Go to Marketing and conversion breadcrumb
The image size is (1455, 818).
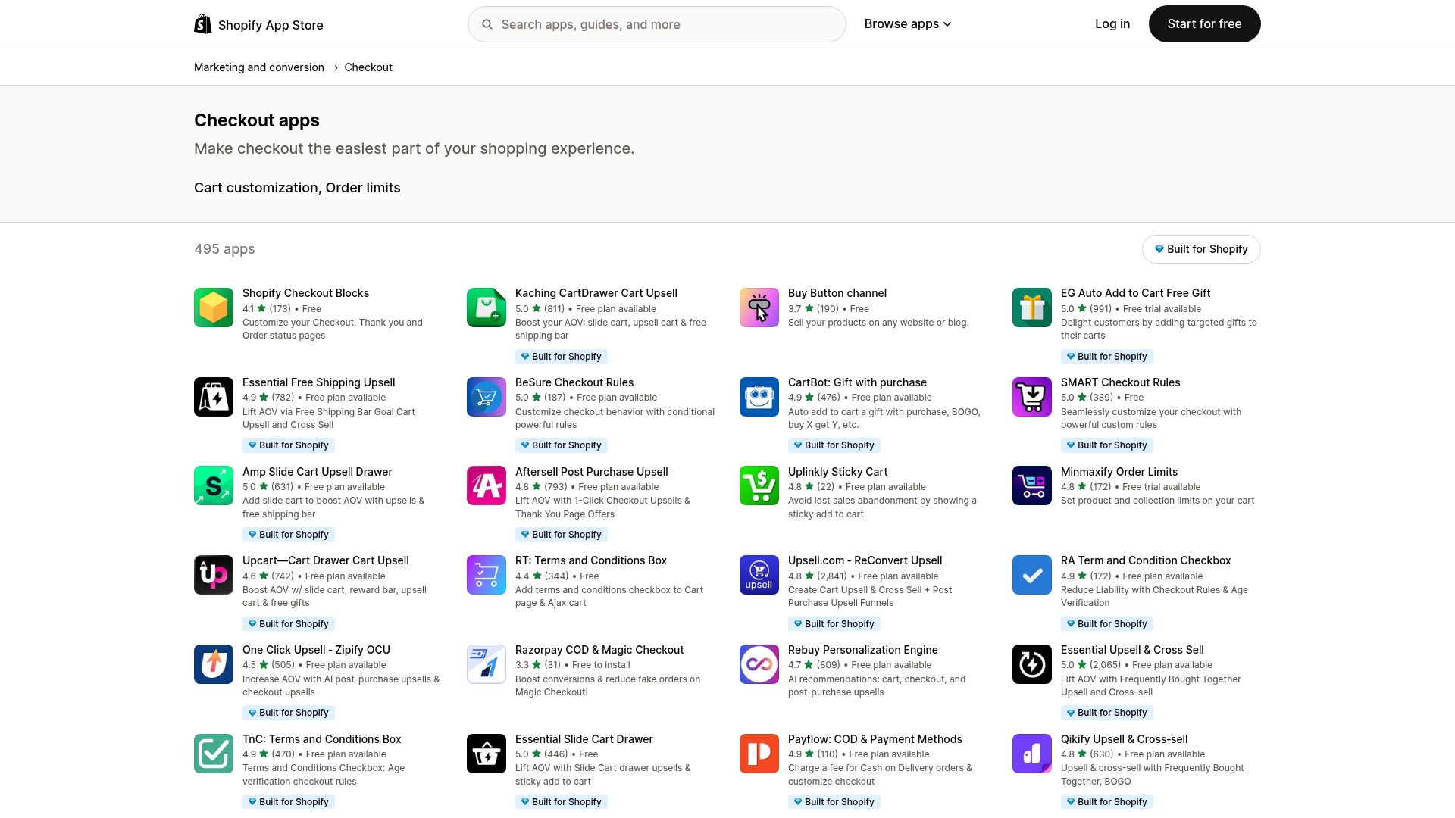pos(259,67)
